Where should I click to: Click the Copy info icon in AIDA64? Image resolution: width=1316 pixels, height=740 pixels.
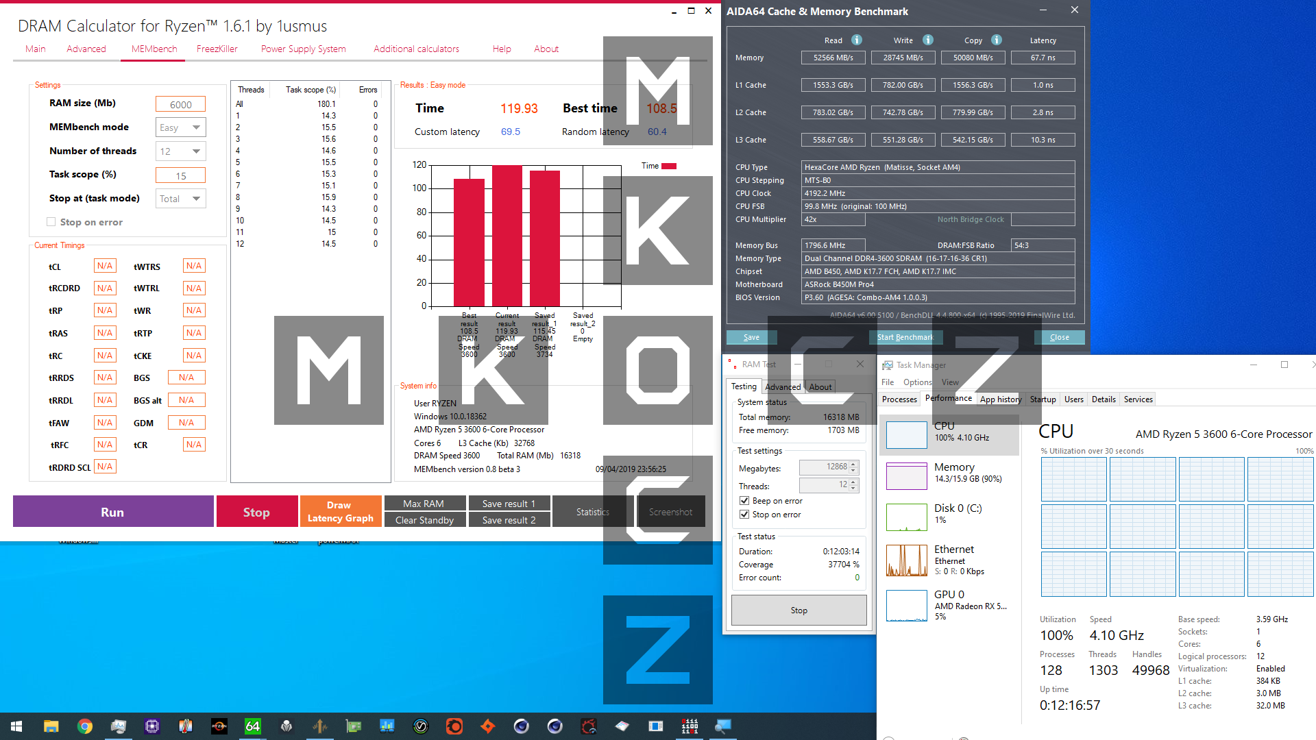(x=997, y=40)
